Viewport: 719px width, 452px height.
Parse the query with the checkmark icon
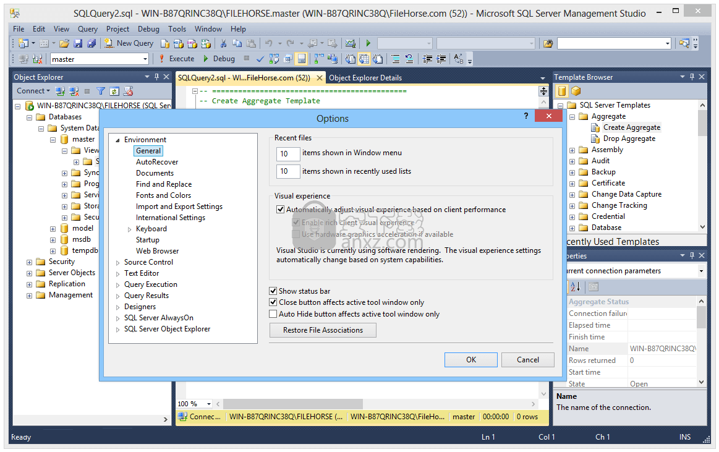click(x=260, y=59)
